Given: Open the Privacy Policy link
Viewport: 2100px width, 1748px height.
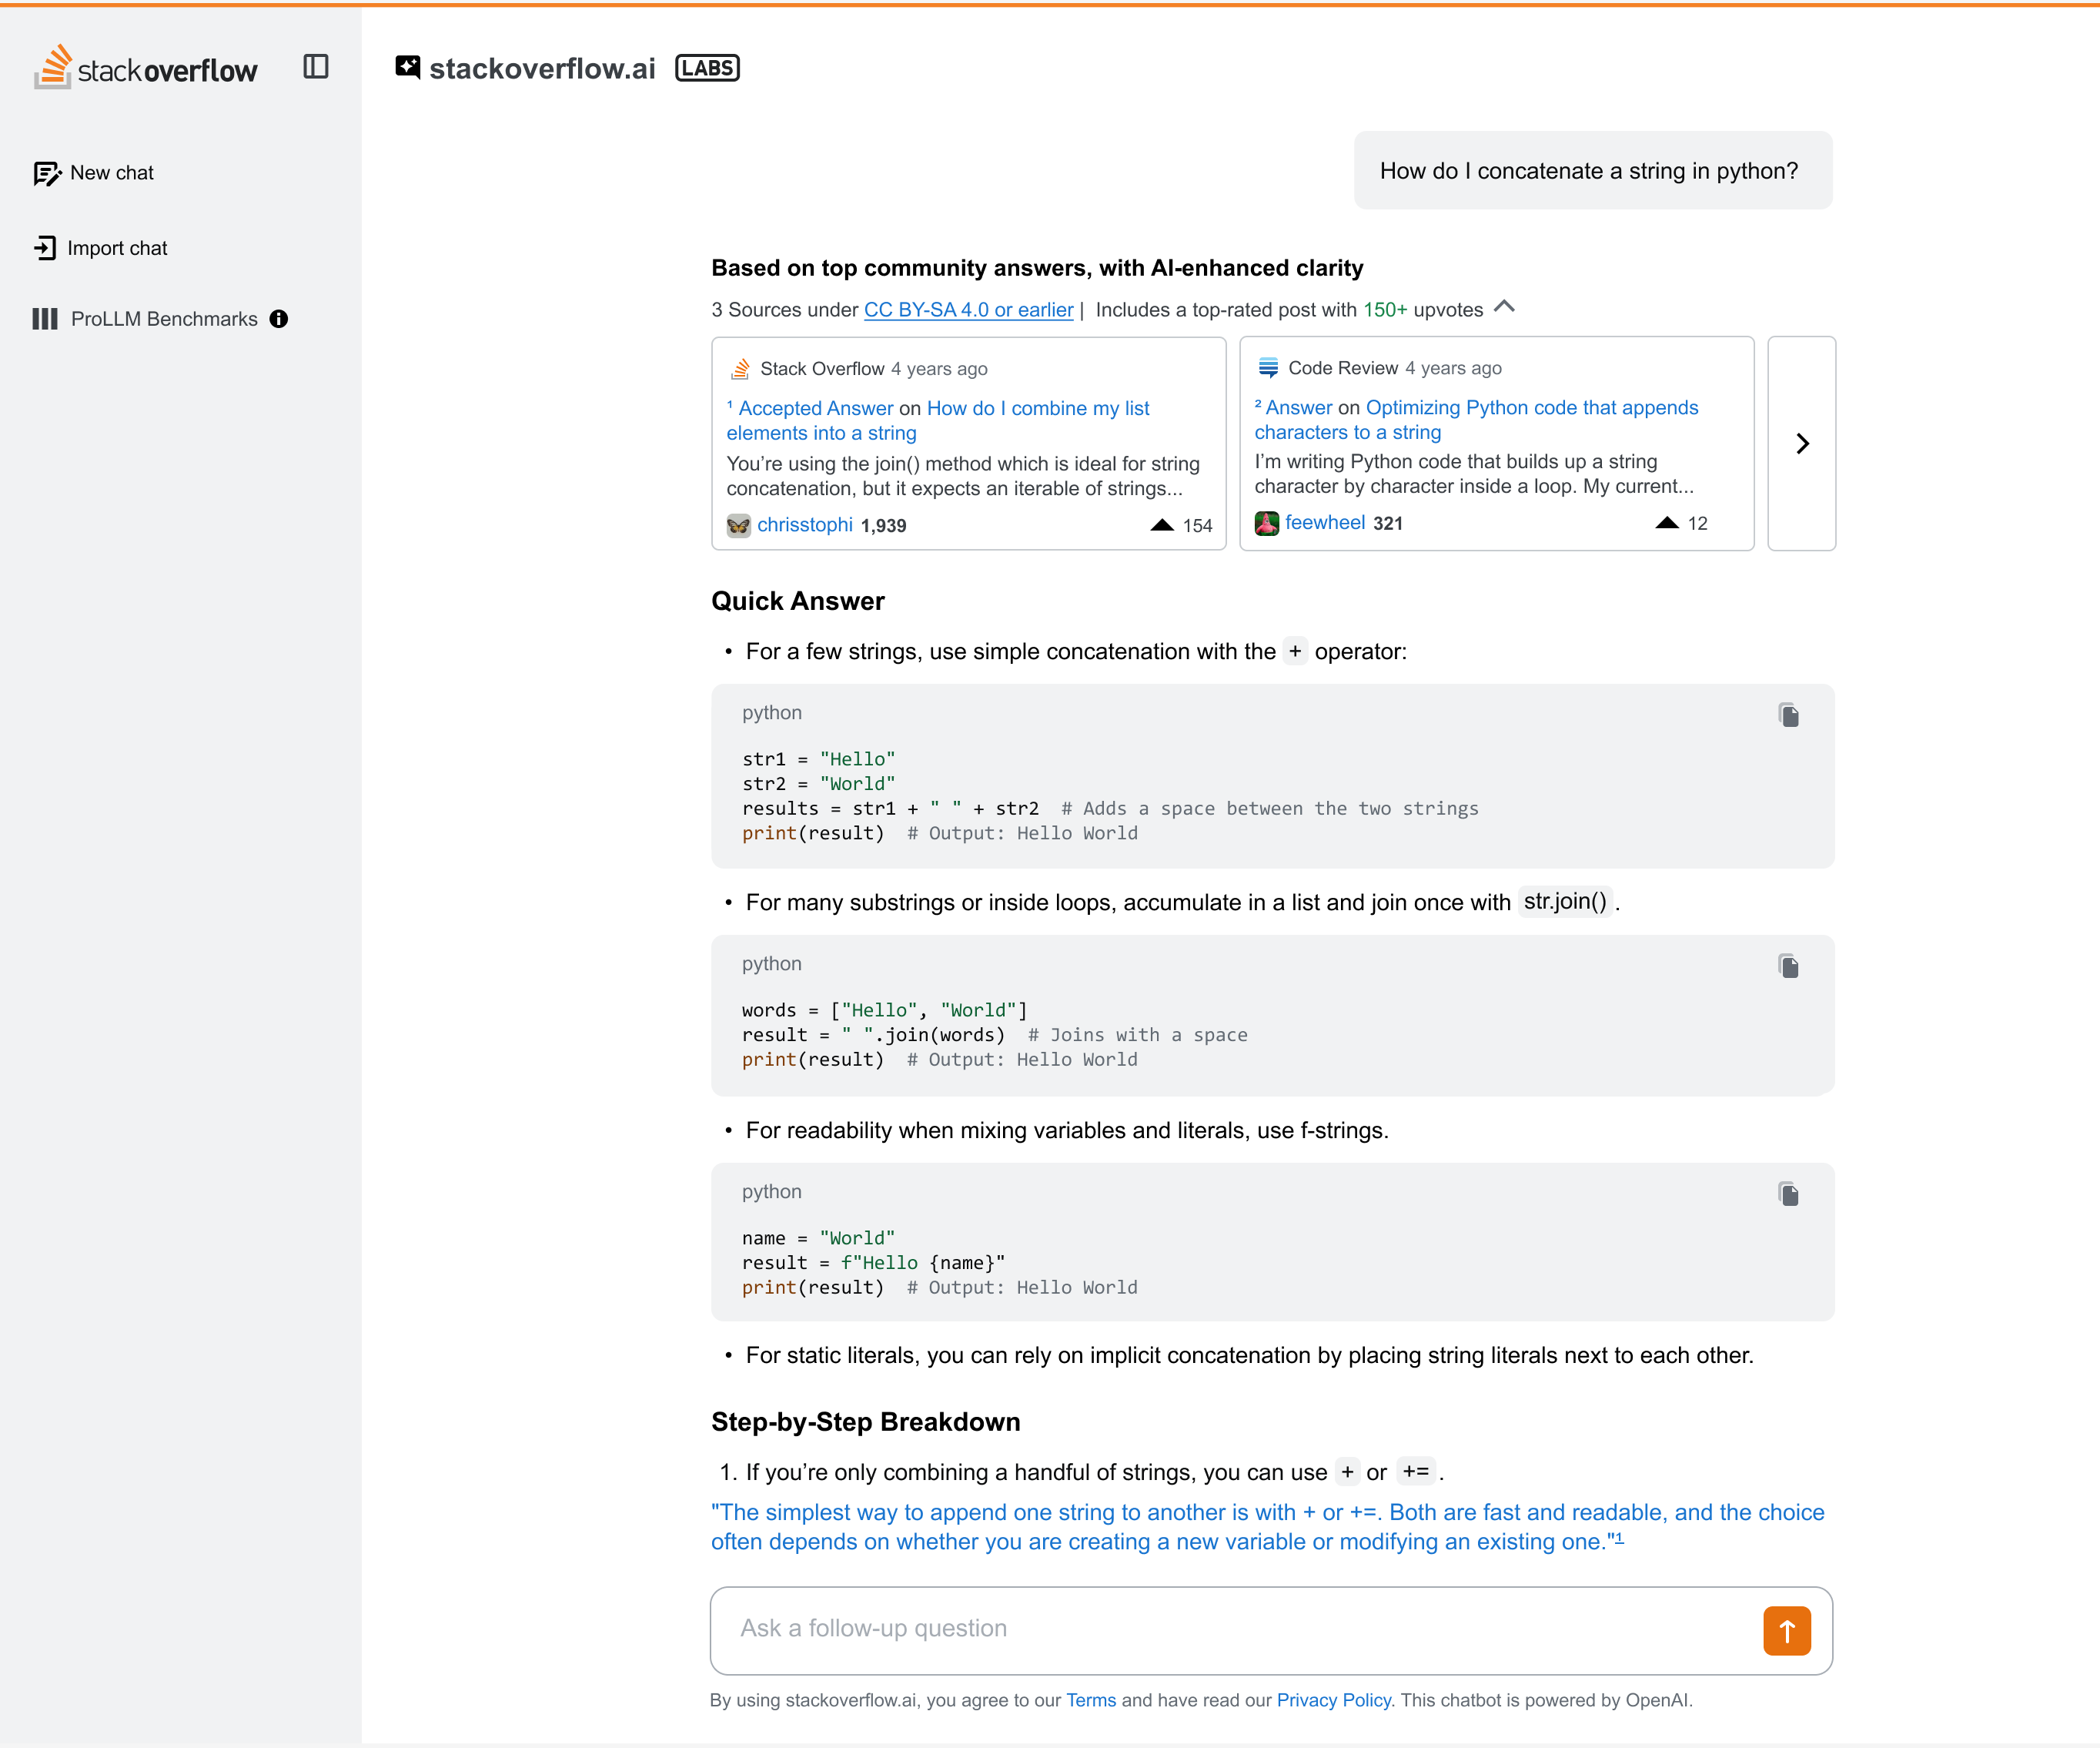Looking at the screenshot, I should 1333,1700.
